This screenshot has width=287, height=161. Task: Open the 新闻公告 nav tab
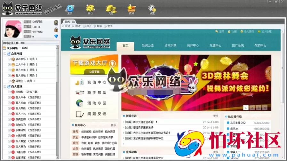click(148, 45)
